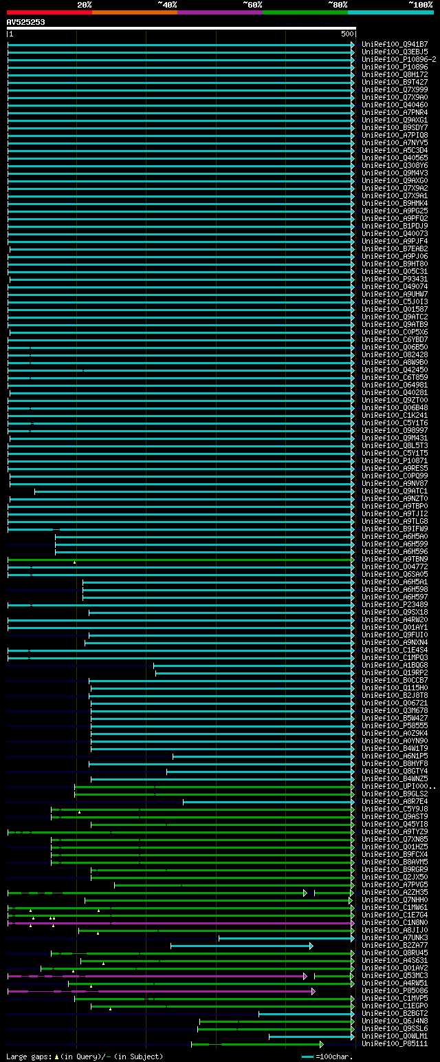
Task: Select hit label UniRef100_P10896-2
Action: click(399, 60)
